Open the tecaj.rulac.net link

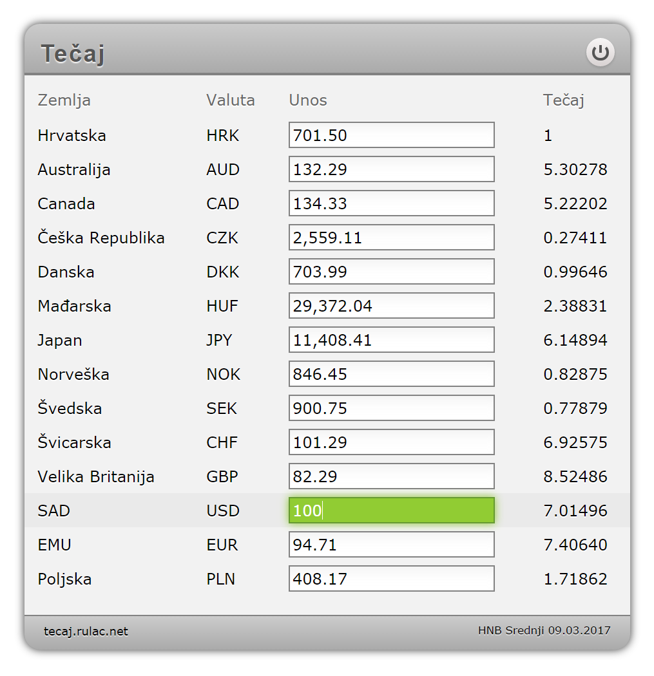(x=85, y=631)
